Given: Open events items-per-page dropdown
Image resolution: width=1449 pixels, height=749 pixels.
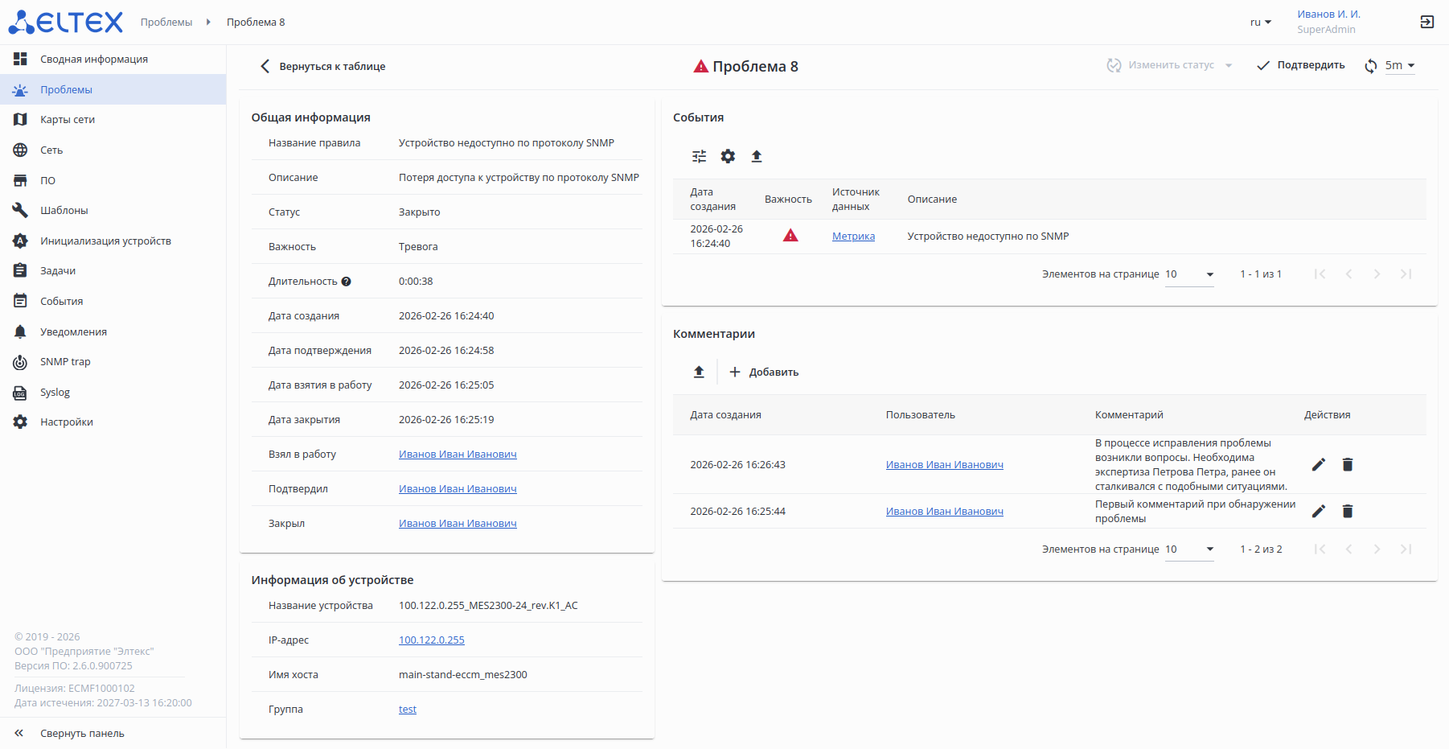Looking at the screenshot, I should click(1189, 274).
